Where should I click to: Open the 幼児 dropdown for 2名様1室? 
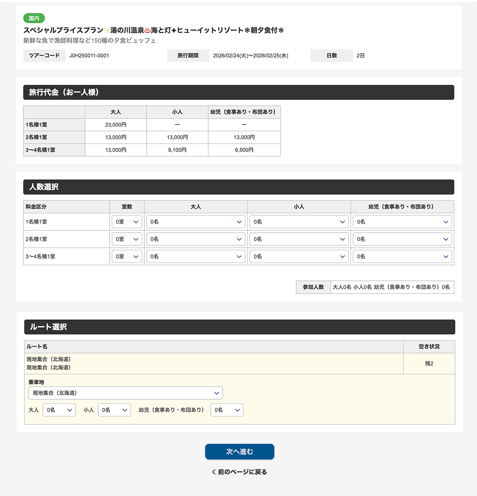coord(402,239)
